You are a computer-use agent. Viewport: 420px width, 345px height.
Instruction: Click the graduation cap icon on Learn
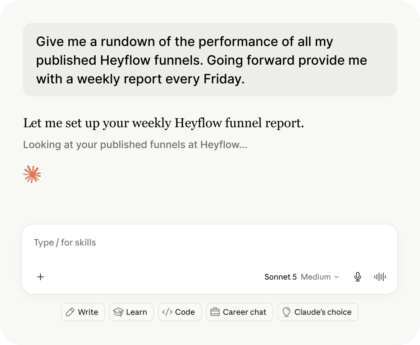[118, 312]
